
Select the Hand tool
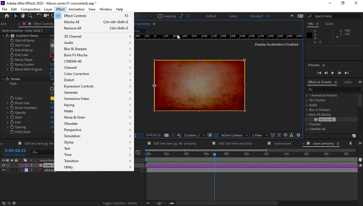tap(23, 16)
